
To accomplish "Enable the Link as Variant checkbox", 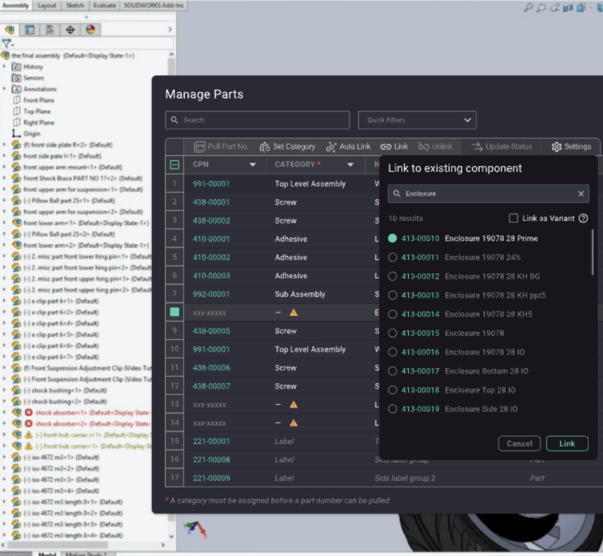I will [513, 218].
